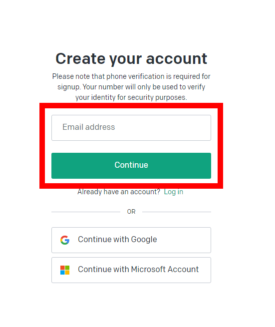Click the horizontal line right of OR
The image size is (275, 327).
pos(177,212)
